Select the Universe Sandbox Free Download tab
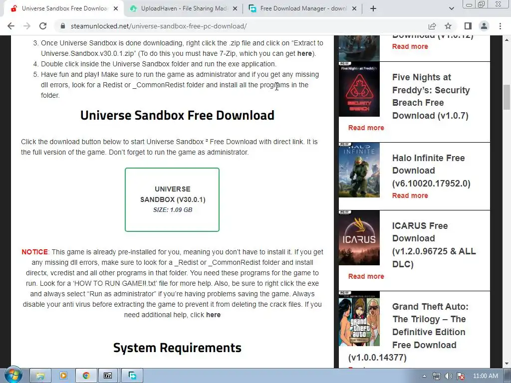Image resolution: width=511 pixels, height=383 pixels. tap(64, 8)
